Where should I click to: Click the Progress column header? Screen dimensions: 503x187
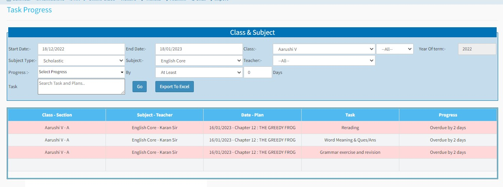point(448,115)
